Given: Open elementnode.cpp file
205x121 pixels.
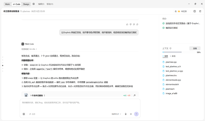Looking at the screenshot, I should coord(172,80).
